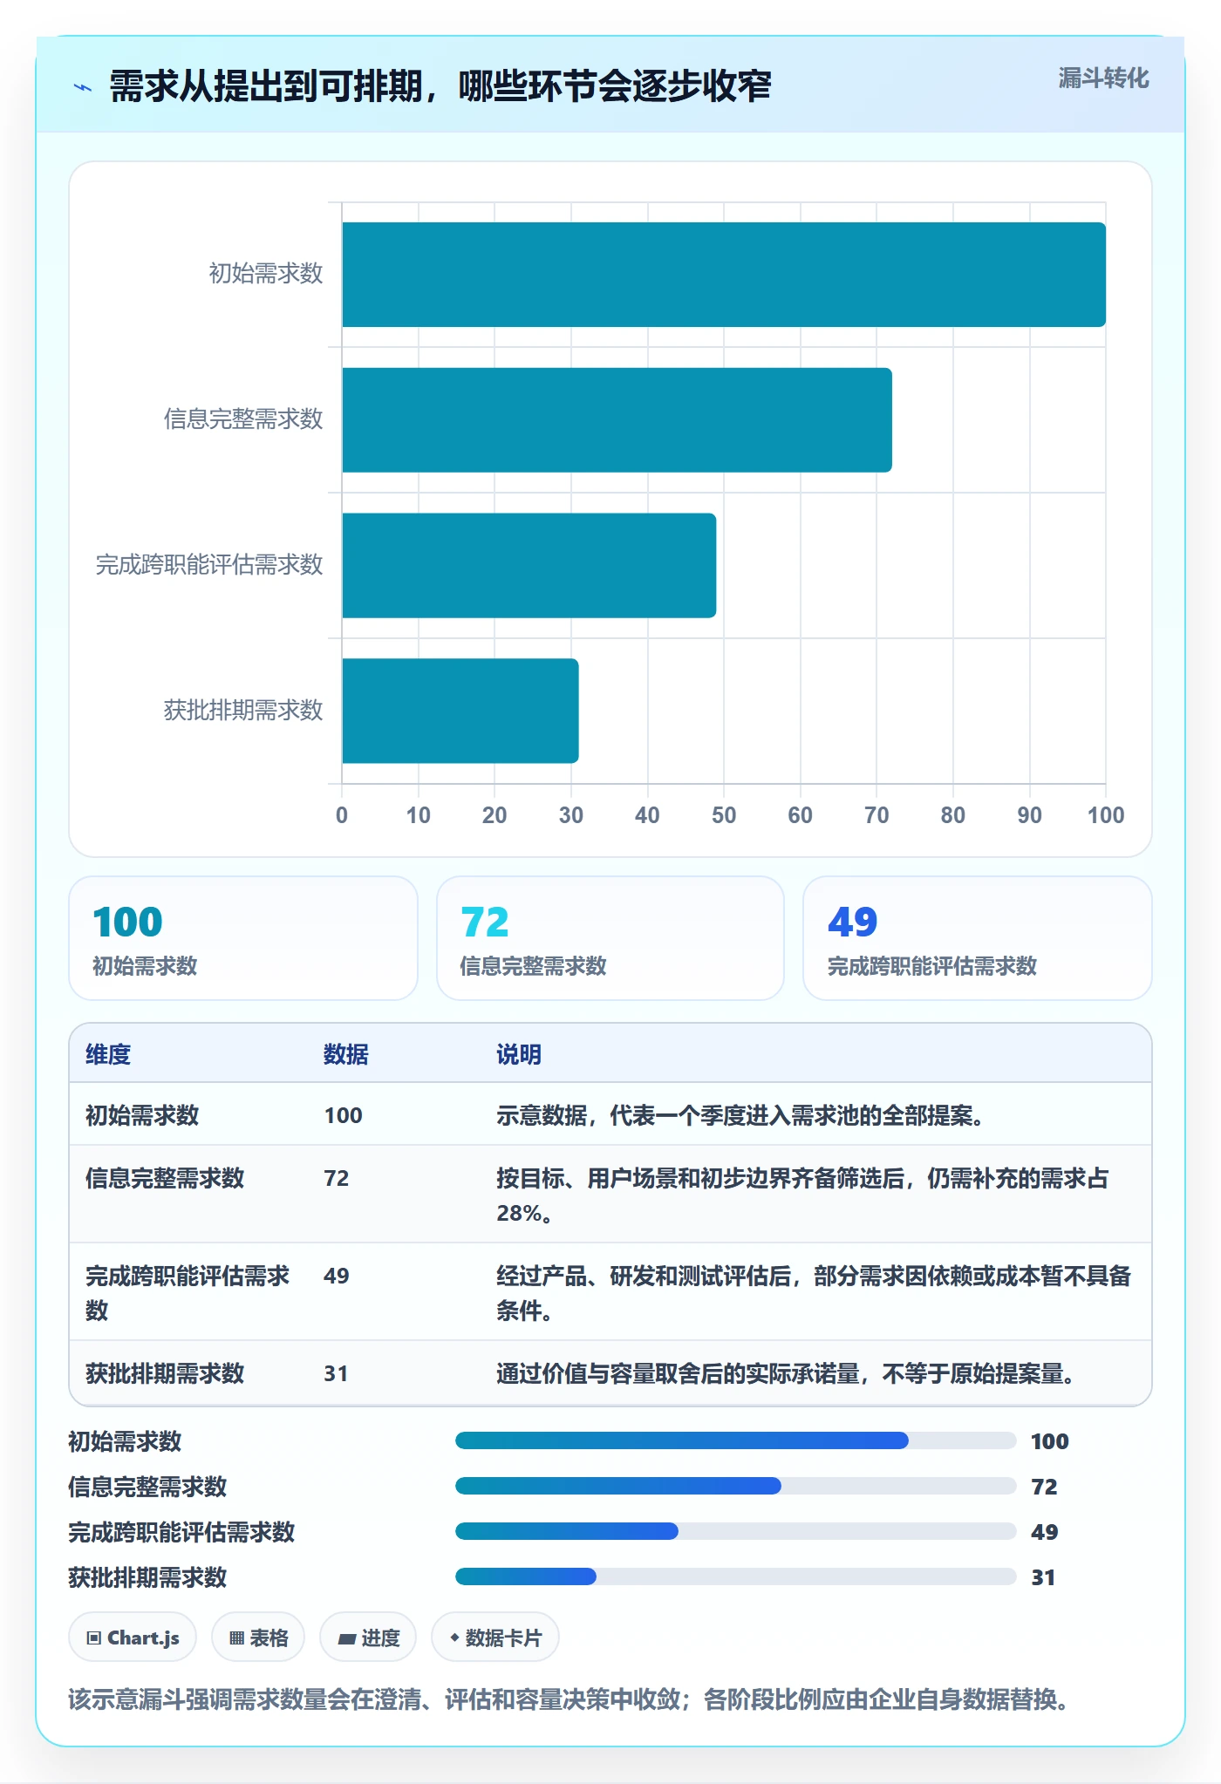Viewport: 1221px width, 1784px height.
Task: Click the footer note starting 该示意漏斗强调
Action: click(x=571, y=1699)
